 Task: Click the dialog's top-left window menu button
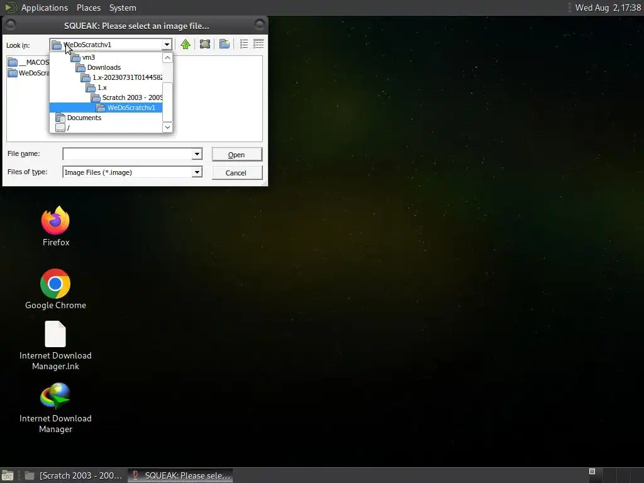pos(11,25)
